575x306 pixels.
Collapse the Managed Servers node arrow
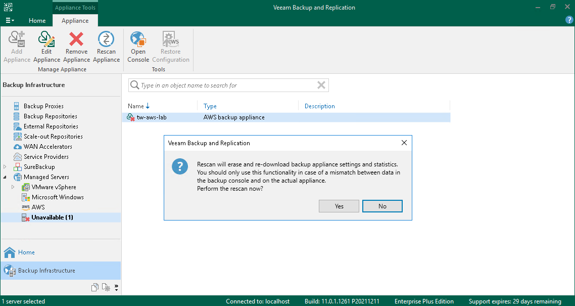pos(5,177)
